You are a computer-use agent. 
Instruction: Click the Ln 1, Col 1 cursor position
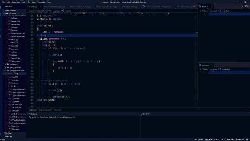pos(199,139)
